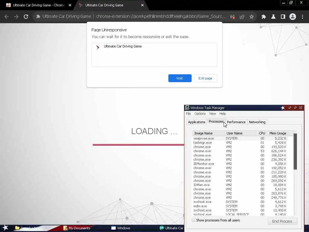This screenshot has height=232, width=309.
Task: Sort processes by the Image Name column
Action: [208, 133]
